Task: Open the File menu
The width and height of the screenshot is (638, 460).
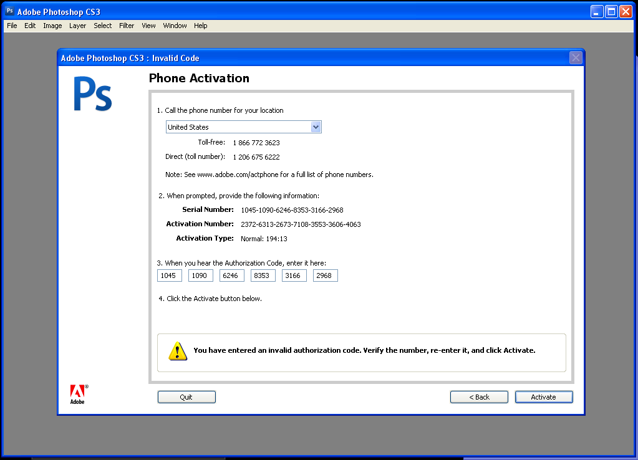Action: click(12, 26)
